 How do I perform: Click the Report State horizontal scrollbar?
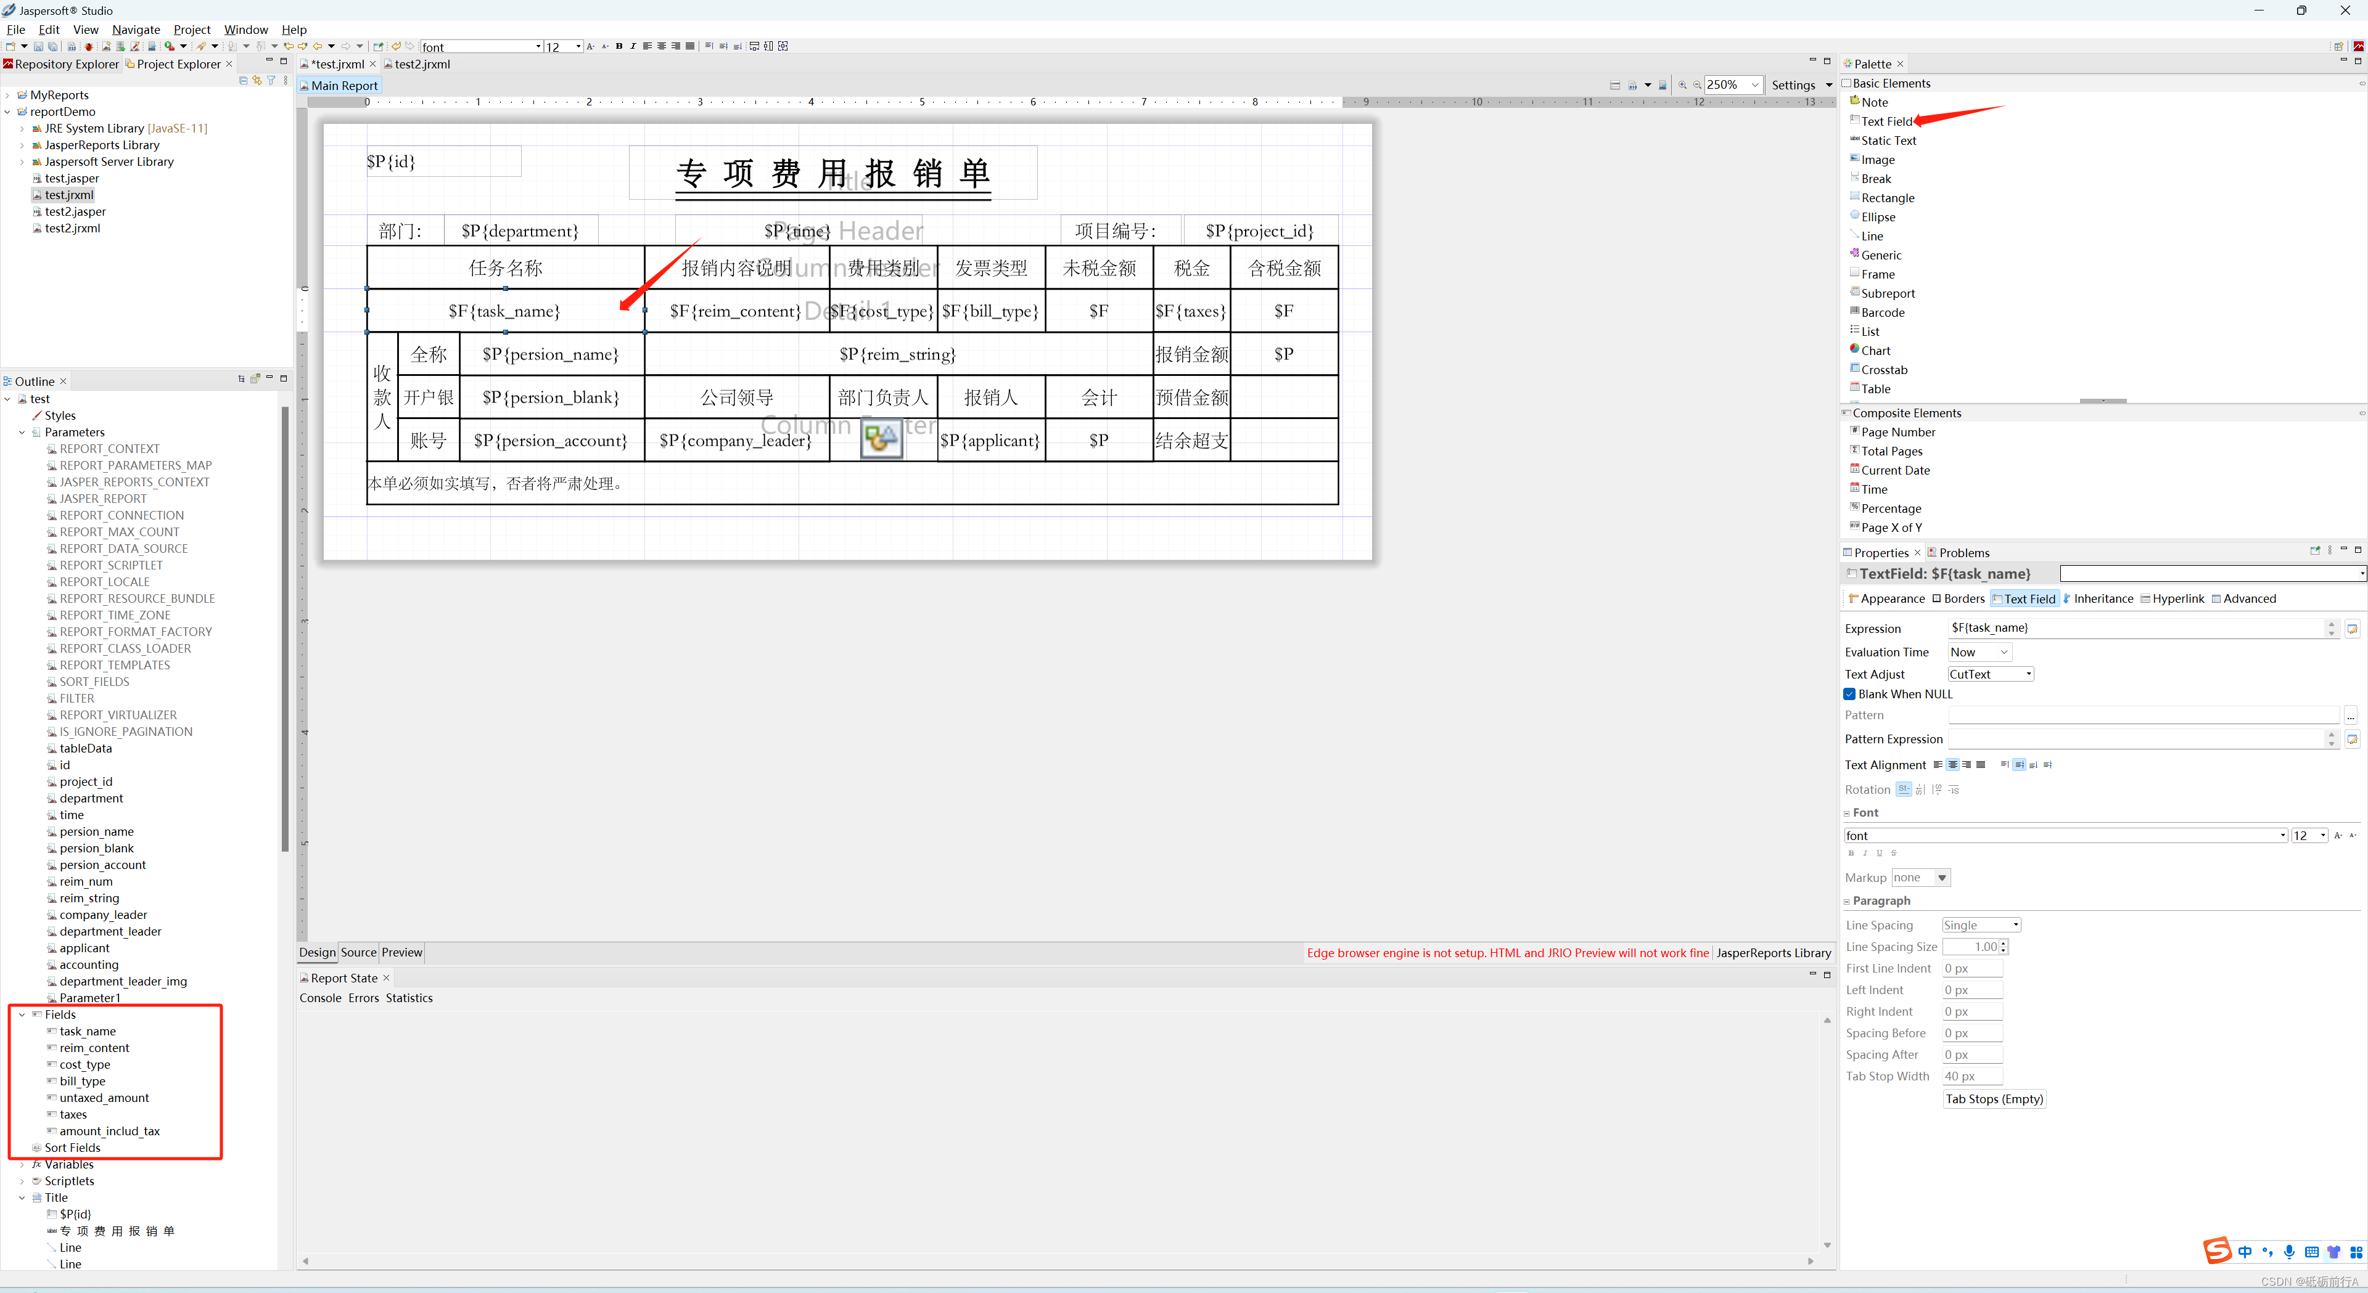coord(1057,1261)
